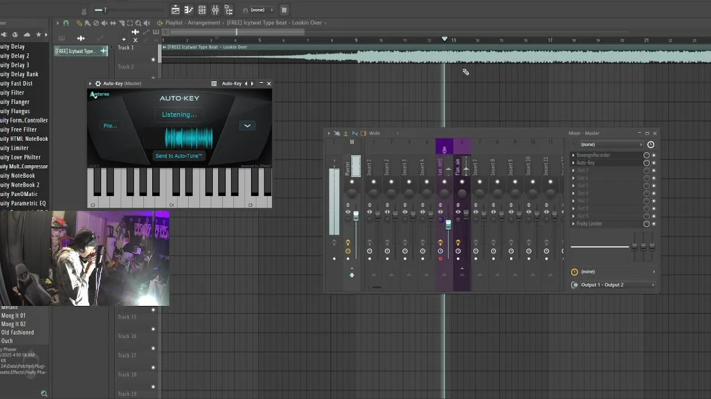Select the playlist Paint brush tool
The image size is (711, 399).
tap(87, 23)
